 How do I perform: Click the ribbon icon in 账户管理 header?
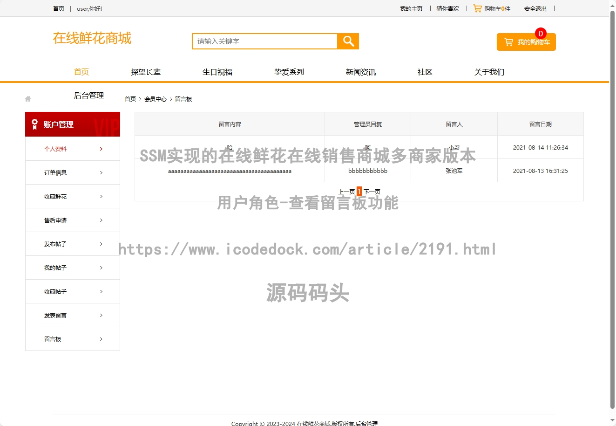click(34, 124)
